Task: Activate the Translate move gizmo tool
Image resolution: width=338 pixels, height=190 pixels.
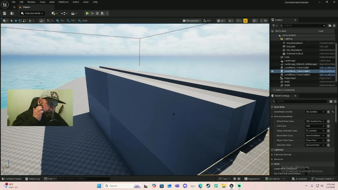Action: 16,21
